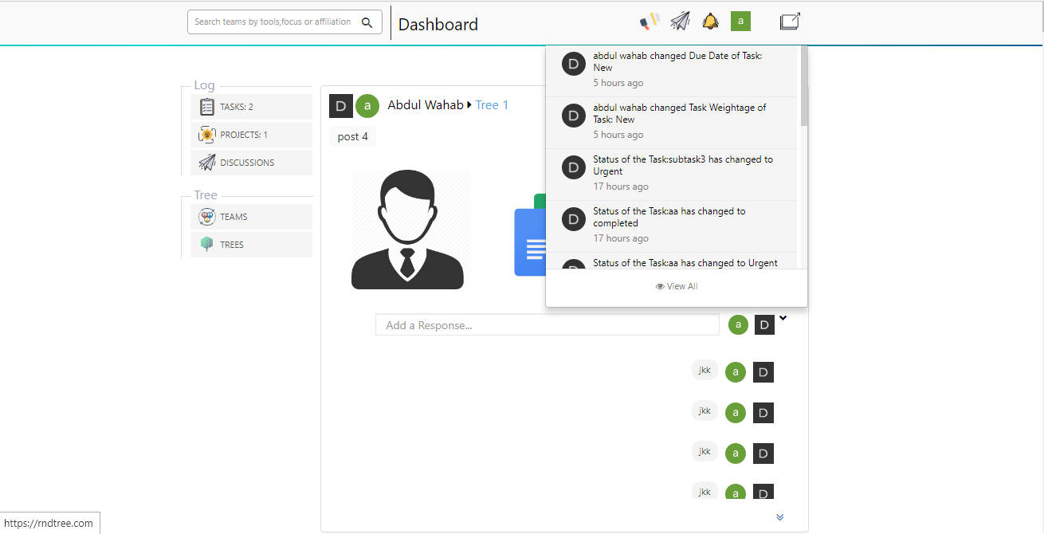This screenshot has height=534, width=1044.
Task: Expand more comments with double-chevron arrow
Action: click(x=779, y=517)
